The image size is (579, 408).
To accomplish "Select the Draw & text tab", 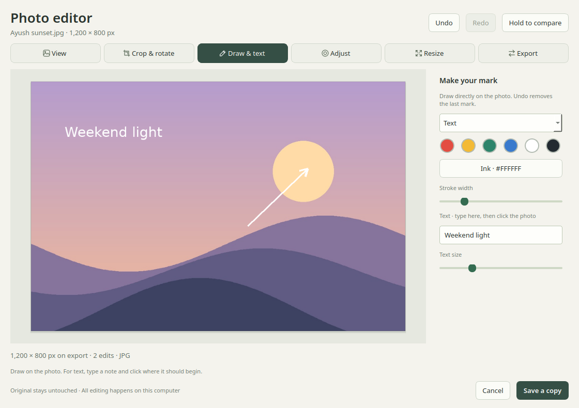I will (242, 53).
